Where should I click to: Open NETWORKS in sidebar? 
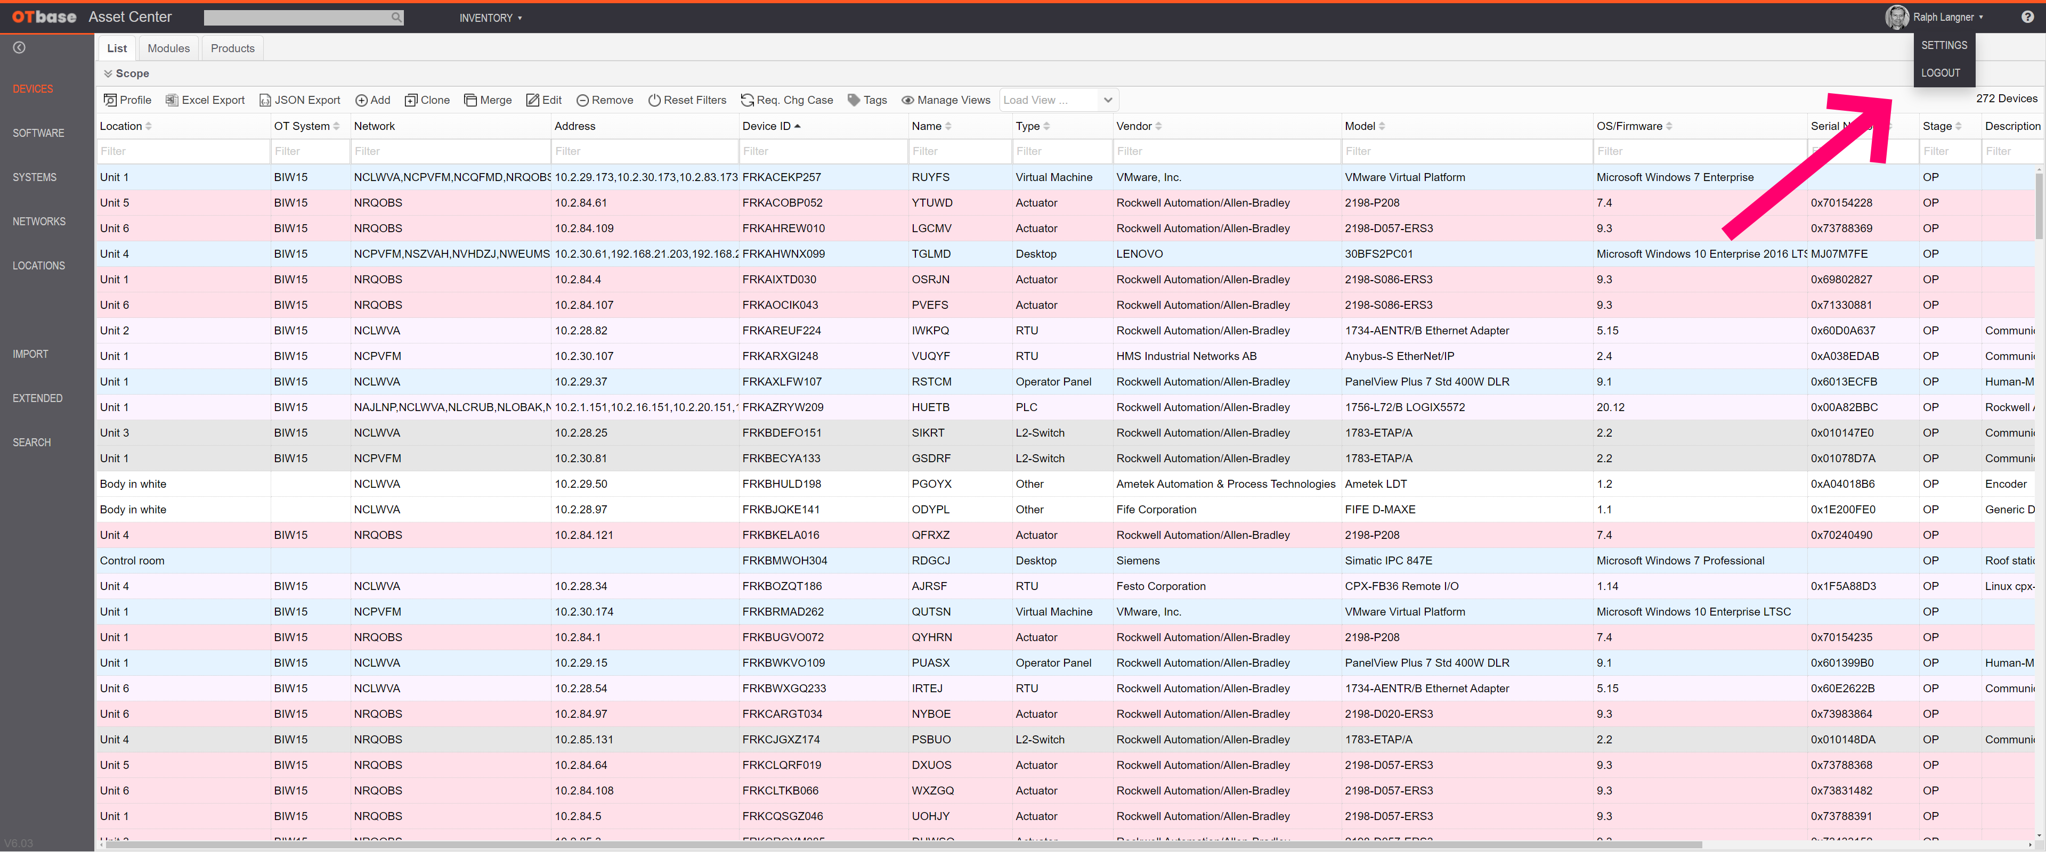pyautogui.click(x=39, y=222)
